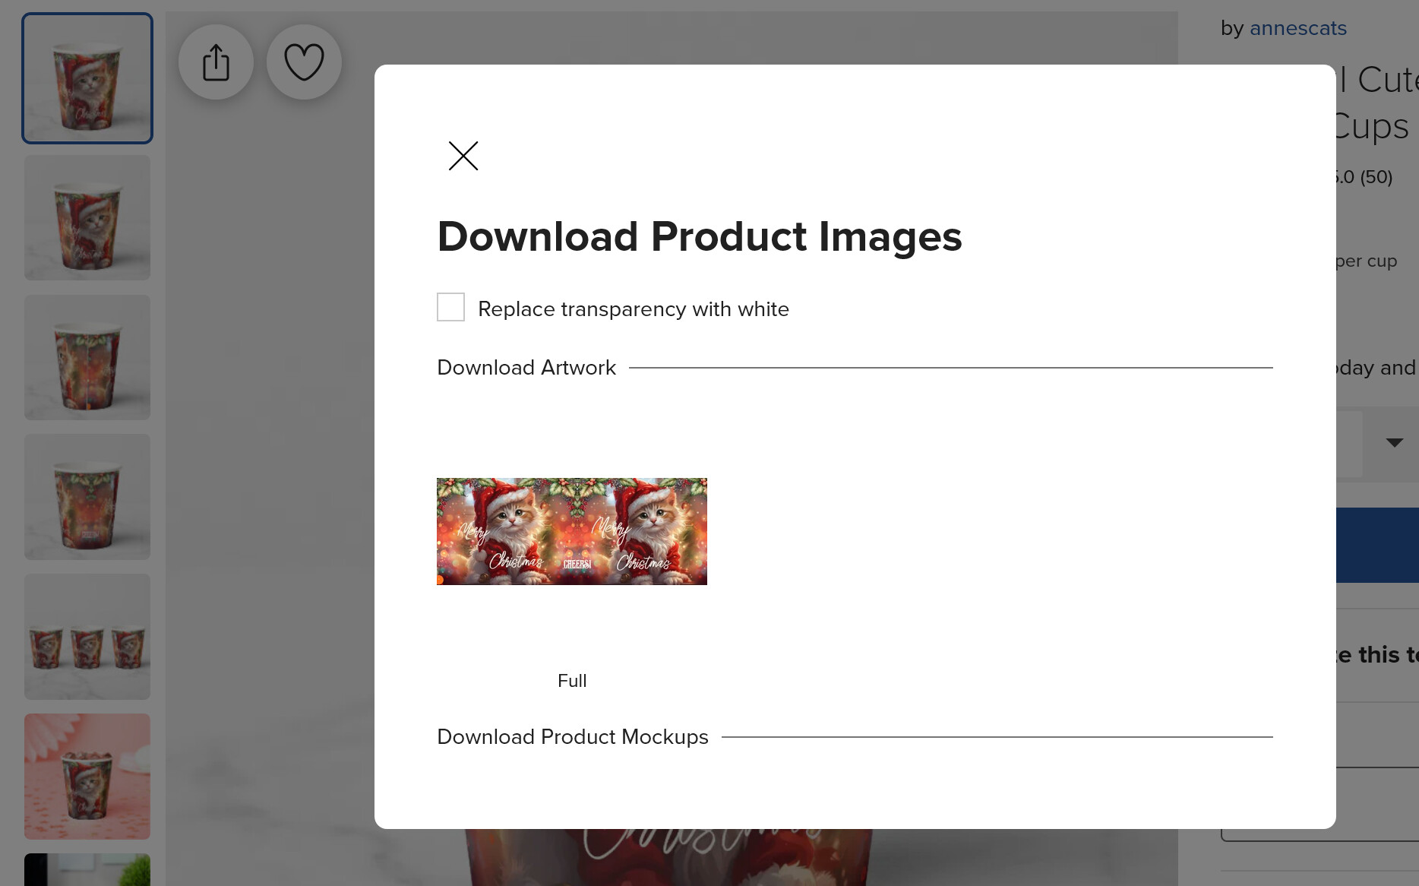Click the Download Artwork section heading
The image size is (1419, 886).
click(526, 368)
